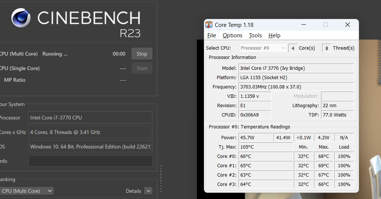The width and height of the screenshot is (381, 199).
Task: Click the Info input field in Cinebench
Action: (90, 161)
